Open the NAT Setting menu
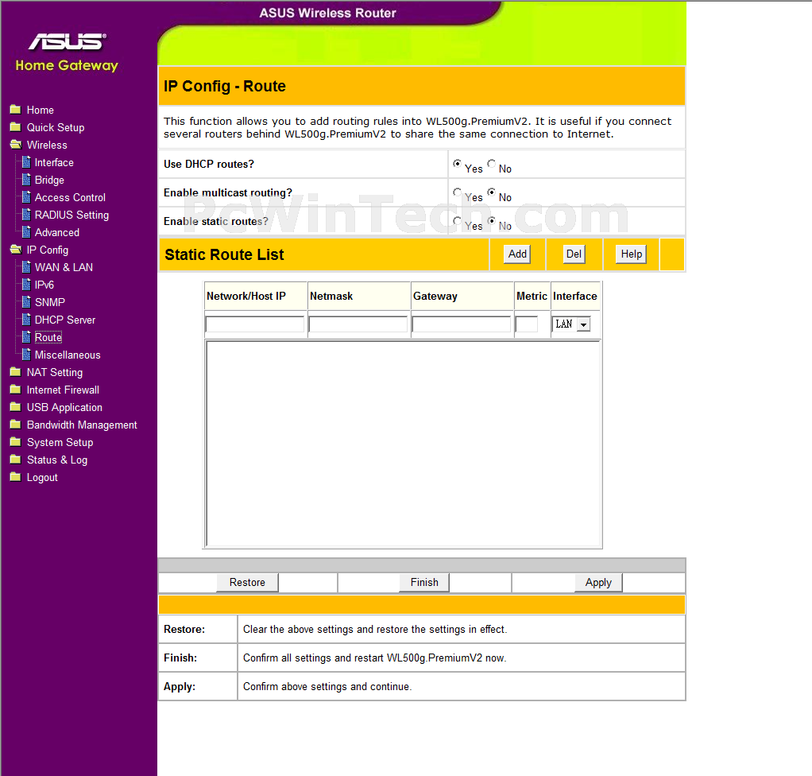The height and width of the screenshot is (776, 812). pos(55,372)
